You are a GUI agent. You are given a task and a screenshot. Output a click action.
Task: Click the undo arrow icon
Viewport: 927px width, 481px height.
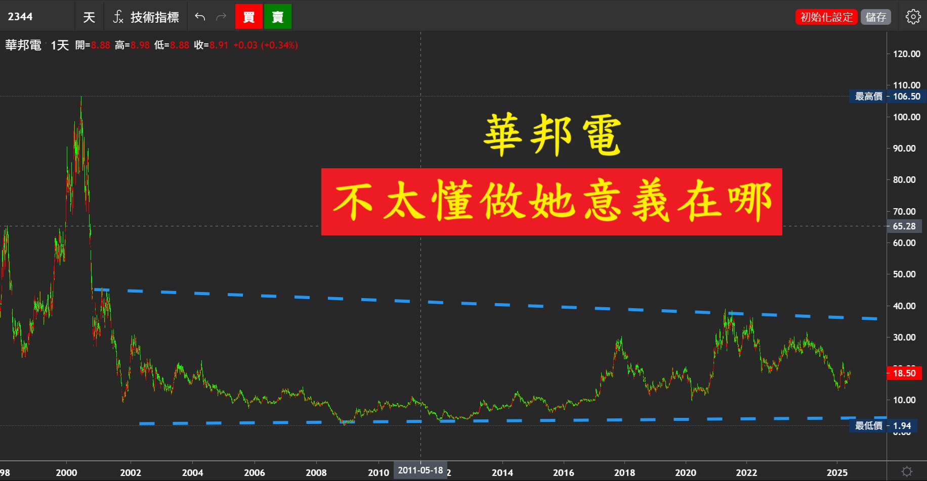coord(200,17)
